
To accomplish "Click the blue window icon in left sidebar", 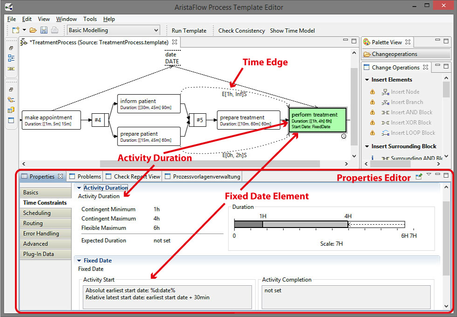I will click(x=11, y=120).
